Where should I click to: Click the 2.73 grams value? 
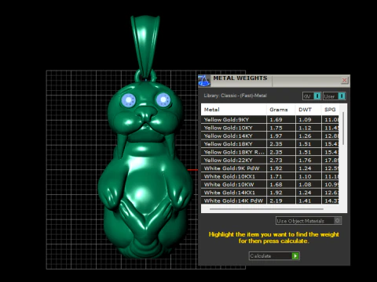[x=276, y=160]
